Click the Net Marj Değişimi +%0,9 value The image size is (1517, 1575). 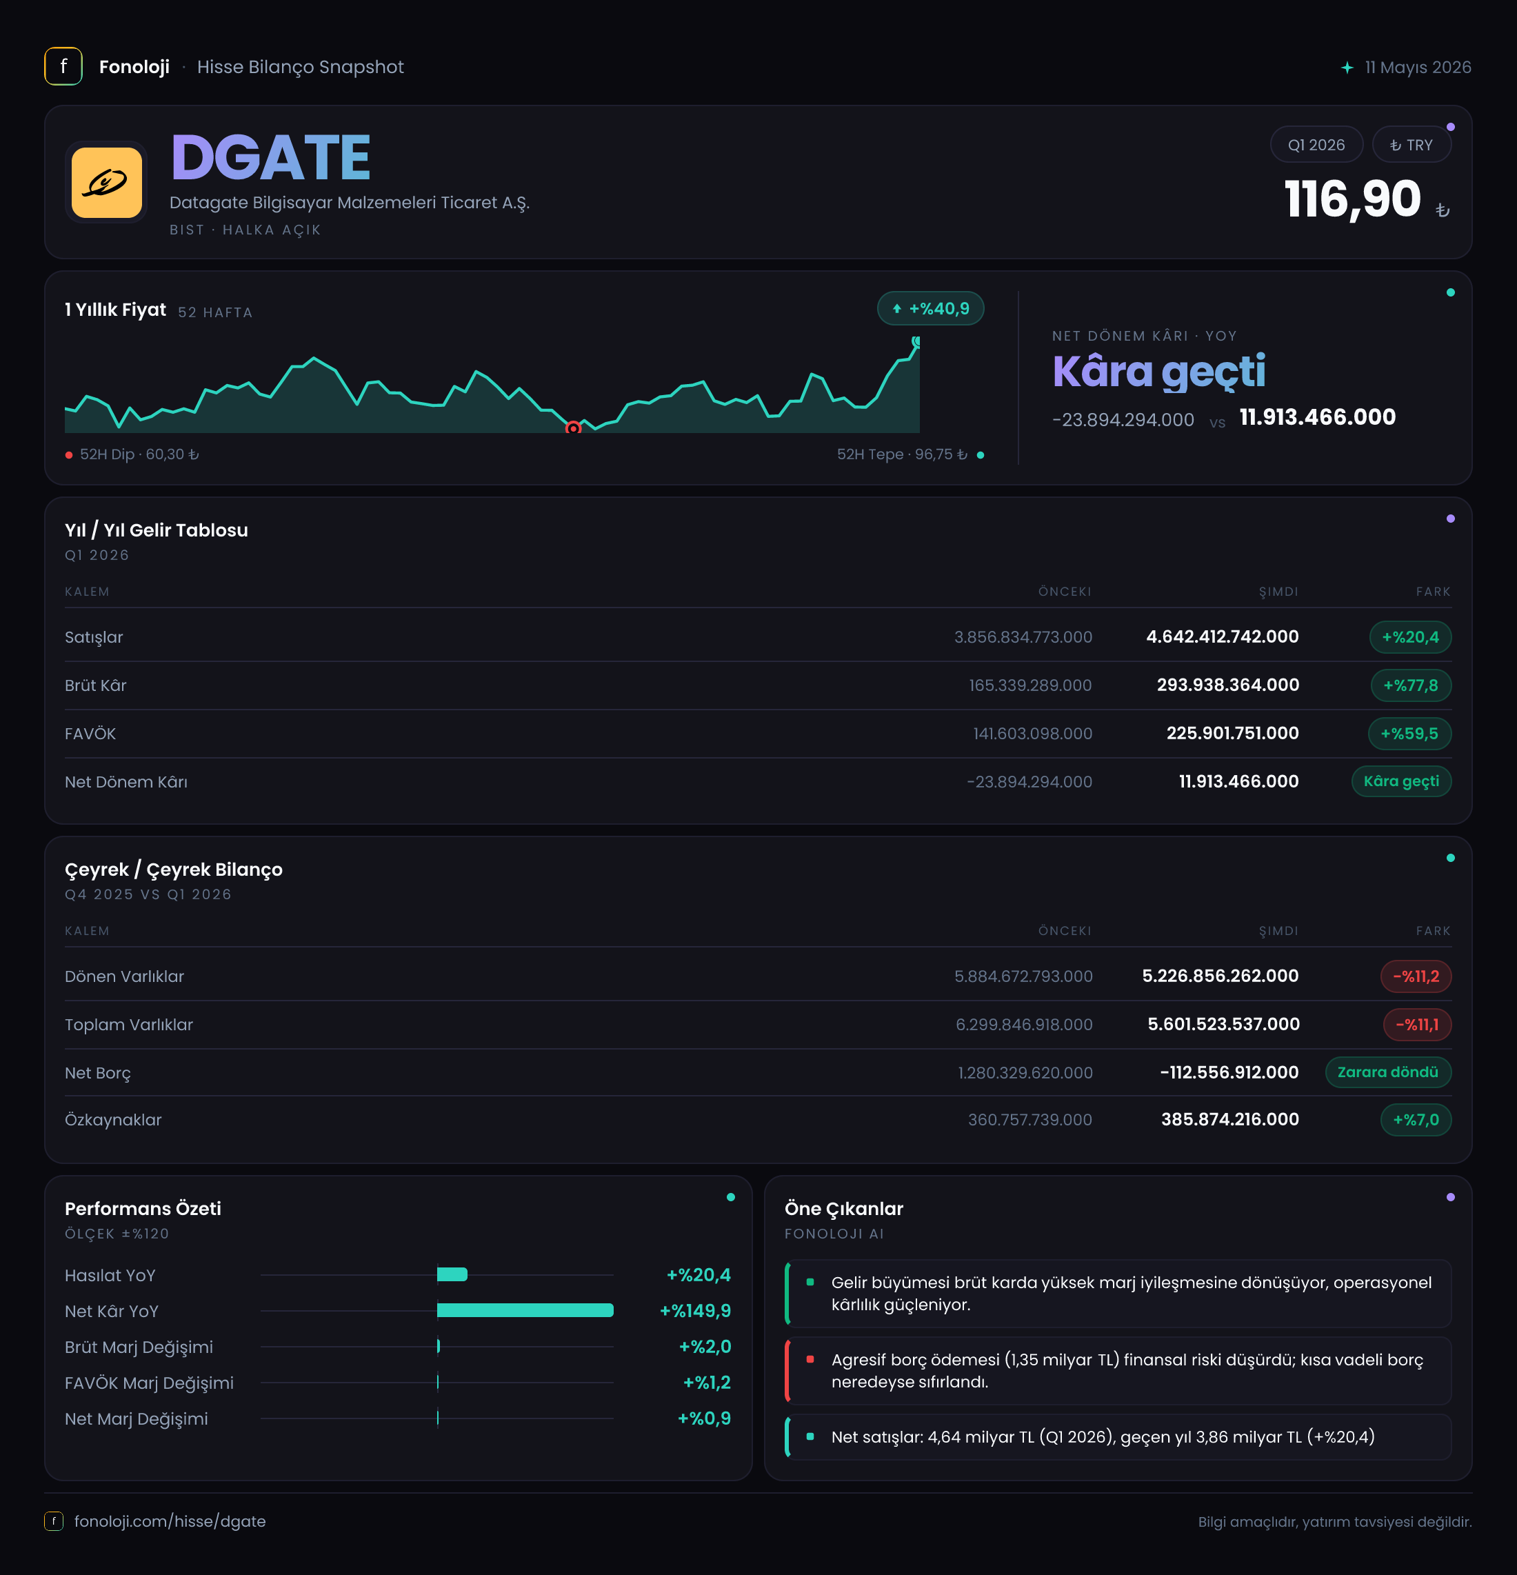(x=705, y=1418)
